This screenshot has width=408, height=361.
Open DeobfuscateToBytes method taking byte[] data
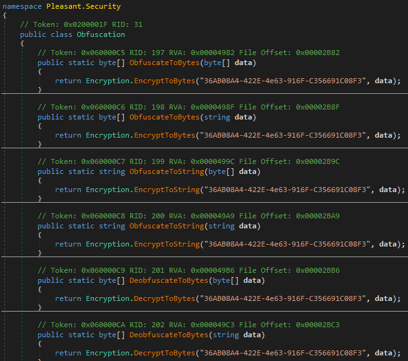click(168, 280)
